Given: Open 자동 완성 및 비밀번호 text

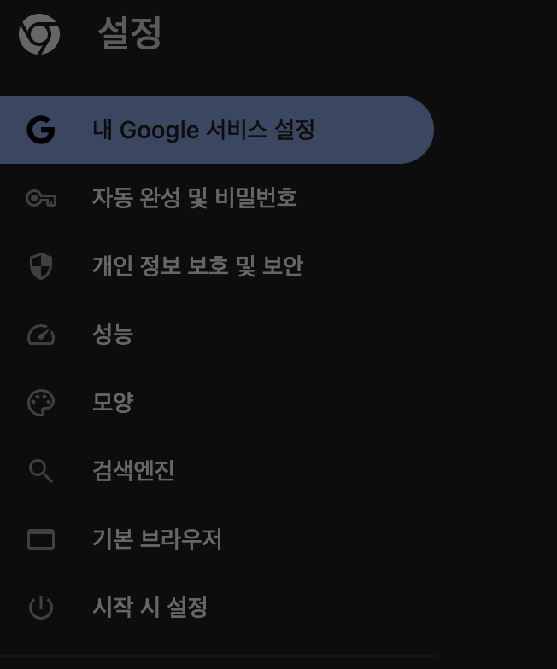Looking at the screenshot, I should (x=195, y=198).
